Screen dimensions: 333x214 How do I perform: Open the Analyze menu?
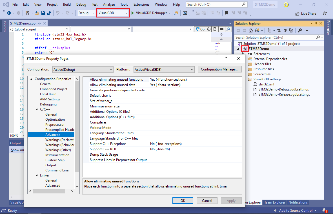pyautogui.click(x=109, y=5)
